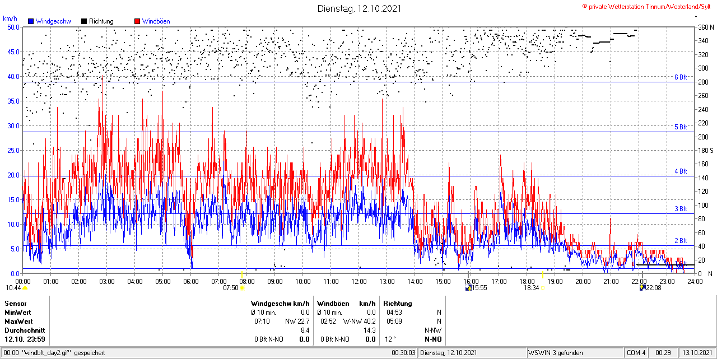This screenshot has width=717, height=359.
Task: Click the N-NW average direction value
Action: (433, 330)
